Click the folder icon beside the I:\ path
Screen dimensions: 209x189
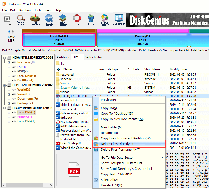pos(58,63)
